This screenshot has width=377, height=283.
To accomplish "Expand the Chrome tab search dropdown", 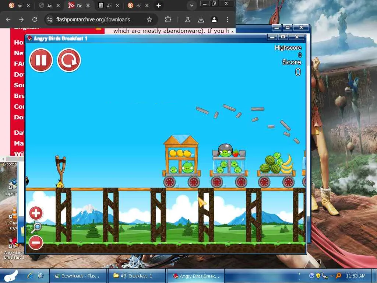I will pos(191,6).
